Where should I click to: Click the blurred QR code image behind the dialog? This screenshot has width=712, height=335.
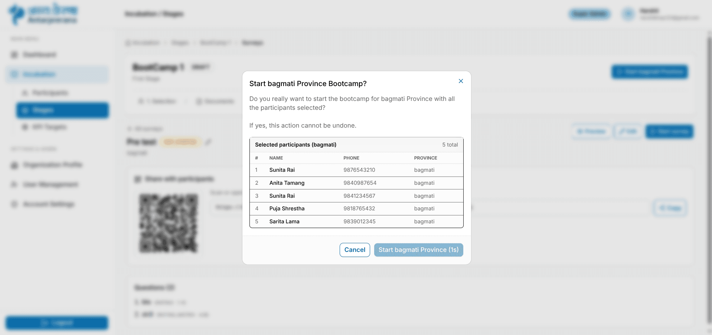pos(169,223)
